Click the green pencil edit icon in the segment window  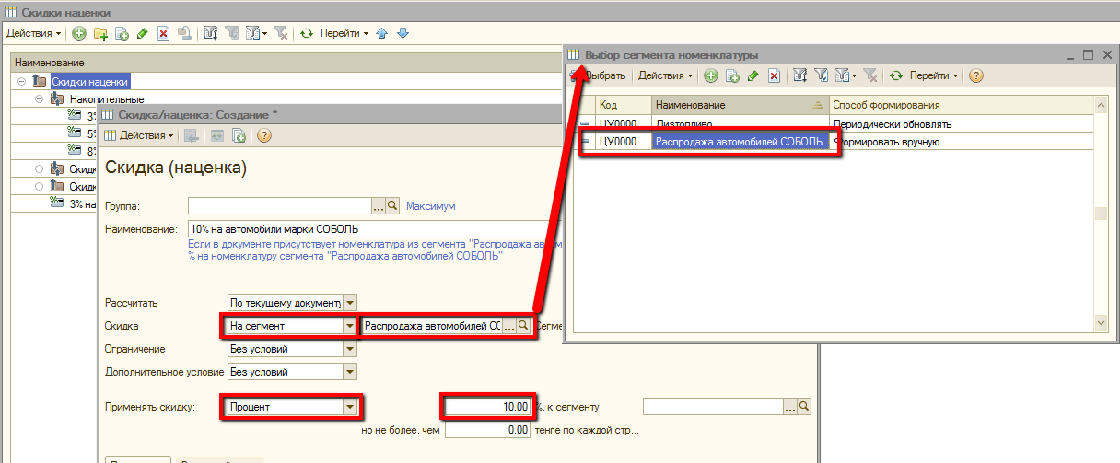(x=753, y=75)
